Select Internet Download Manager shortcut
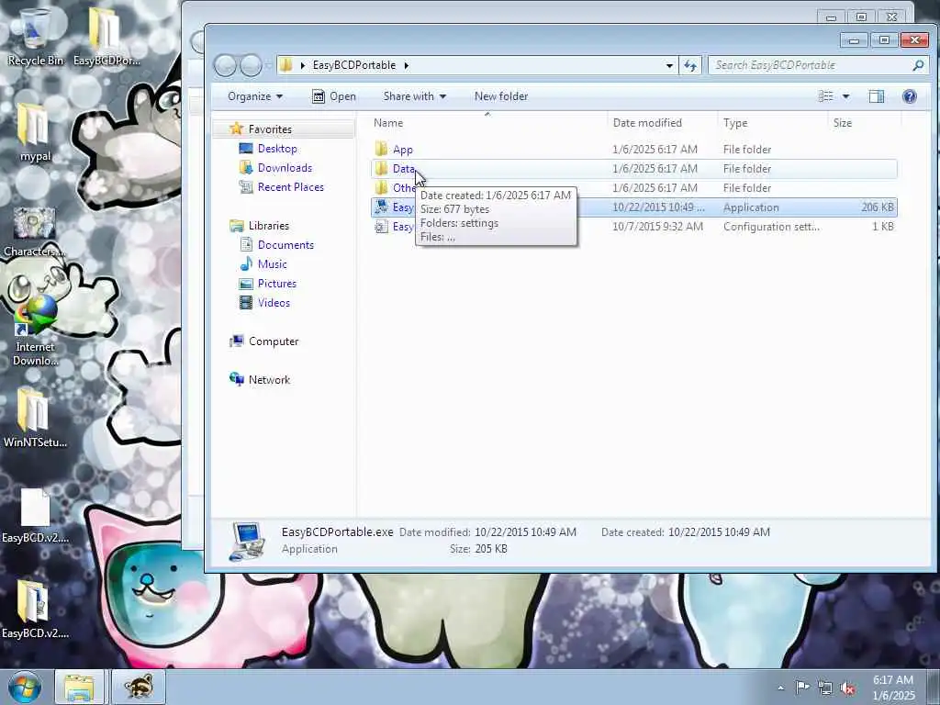This screenshot has width=940, height=705. click(x=35, y=331)
